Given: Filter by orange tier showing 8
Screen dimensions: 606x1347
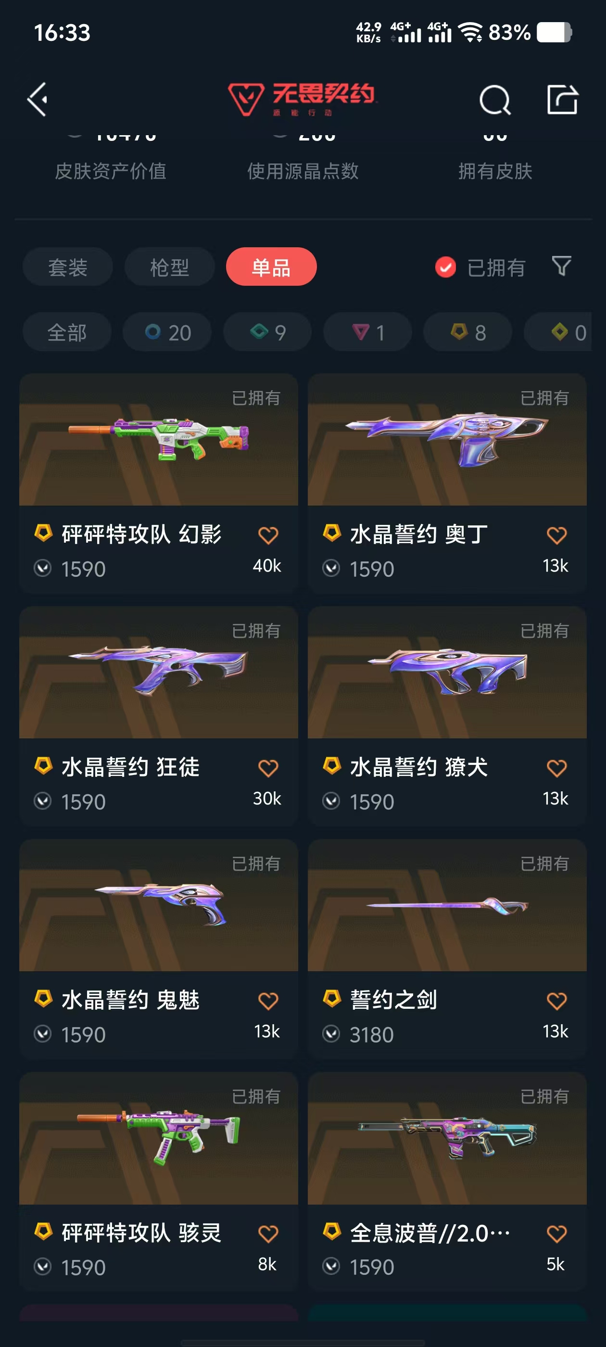Looking at the screenshot, I should pyautogui.click(x=468, y=332).
